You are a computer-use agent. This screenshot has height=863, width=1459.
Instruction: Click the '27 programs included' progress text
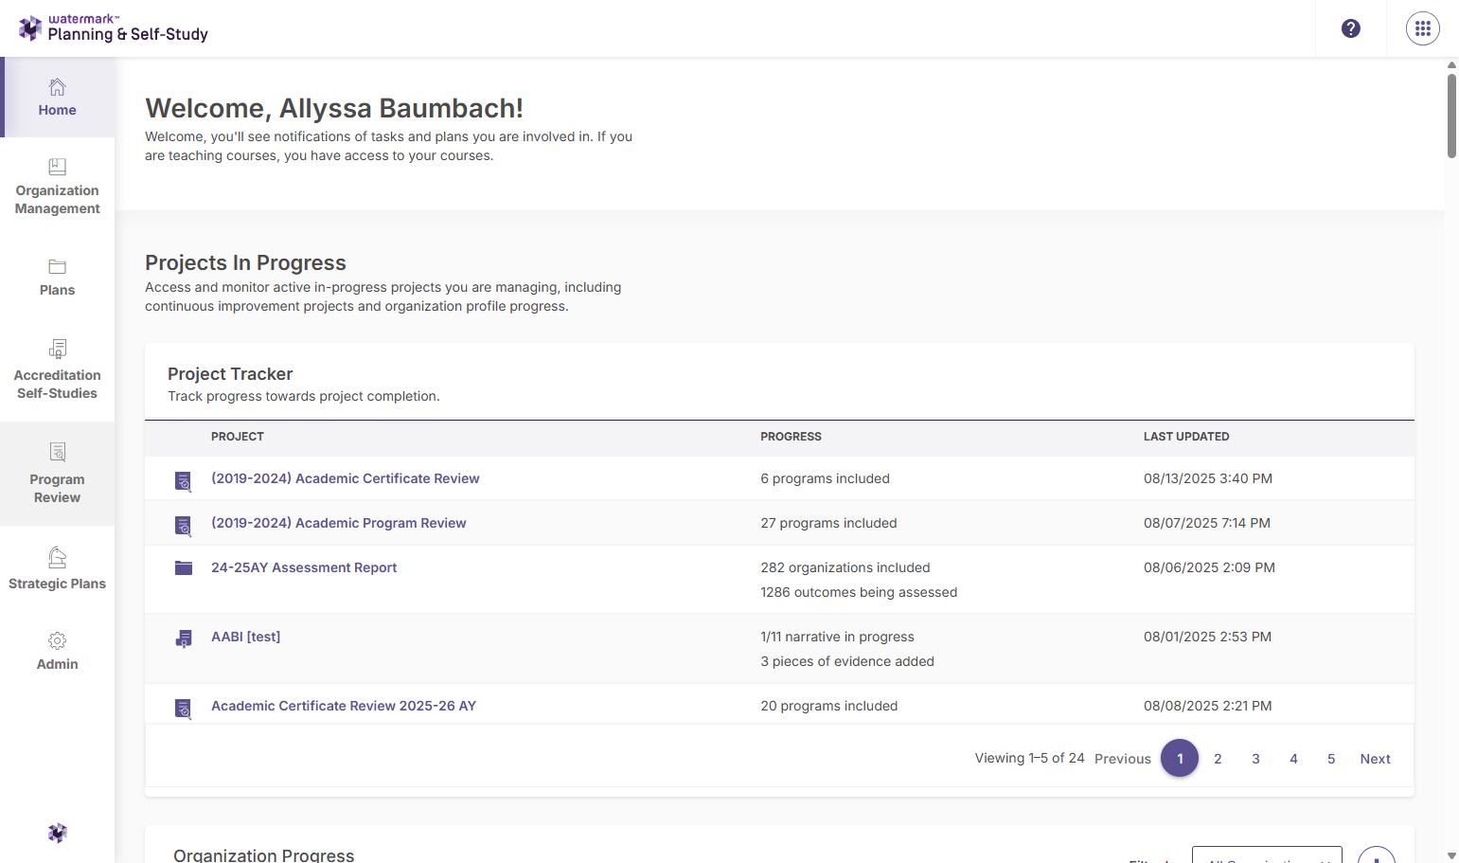pos(828,523)
